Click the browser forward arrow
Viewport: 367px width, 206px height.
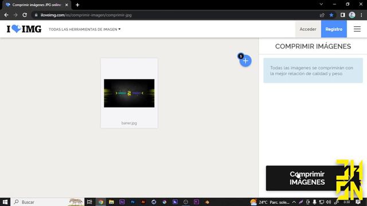point(15,15)
